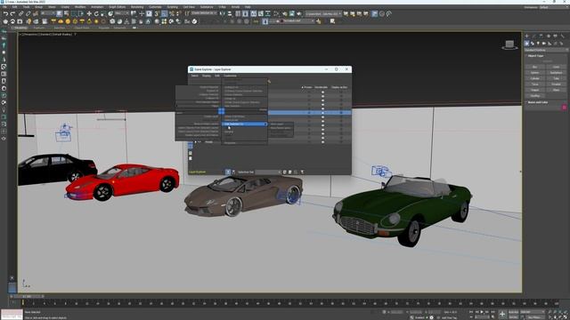Select the Shapes category icon
570x320 pixels.
(533, 44)
